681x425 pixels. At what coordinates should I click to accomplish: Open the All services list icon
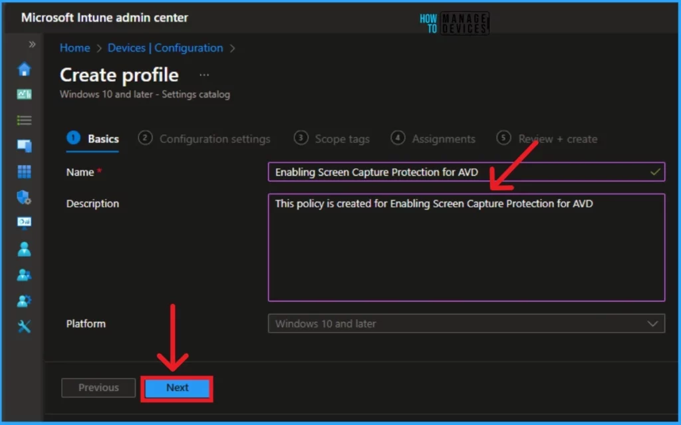[24, 120]
